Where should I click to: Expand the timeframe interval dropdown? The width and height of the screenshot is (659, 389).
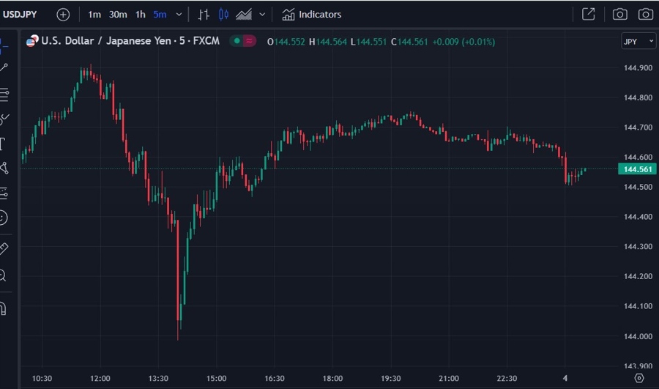[179, 15]
